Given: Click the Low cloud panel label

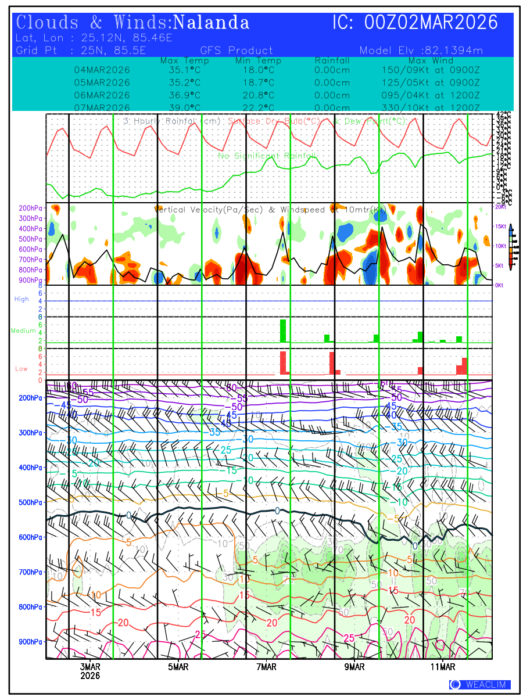Looking at the screenshot, I should click(22, 369).
